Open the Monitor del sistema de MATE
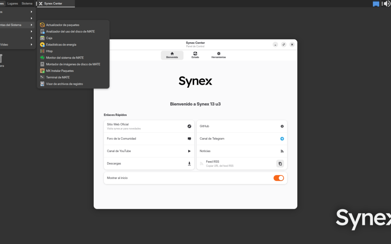This screenshot has height=244, width=391. click(x=64, y=57)
